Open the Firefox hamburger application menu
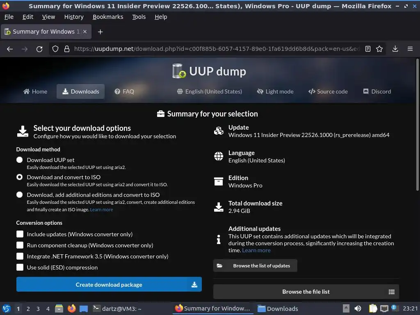Screen dimensions: 420x315 pyautogui.click(x=410, y=49)
